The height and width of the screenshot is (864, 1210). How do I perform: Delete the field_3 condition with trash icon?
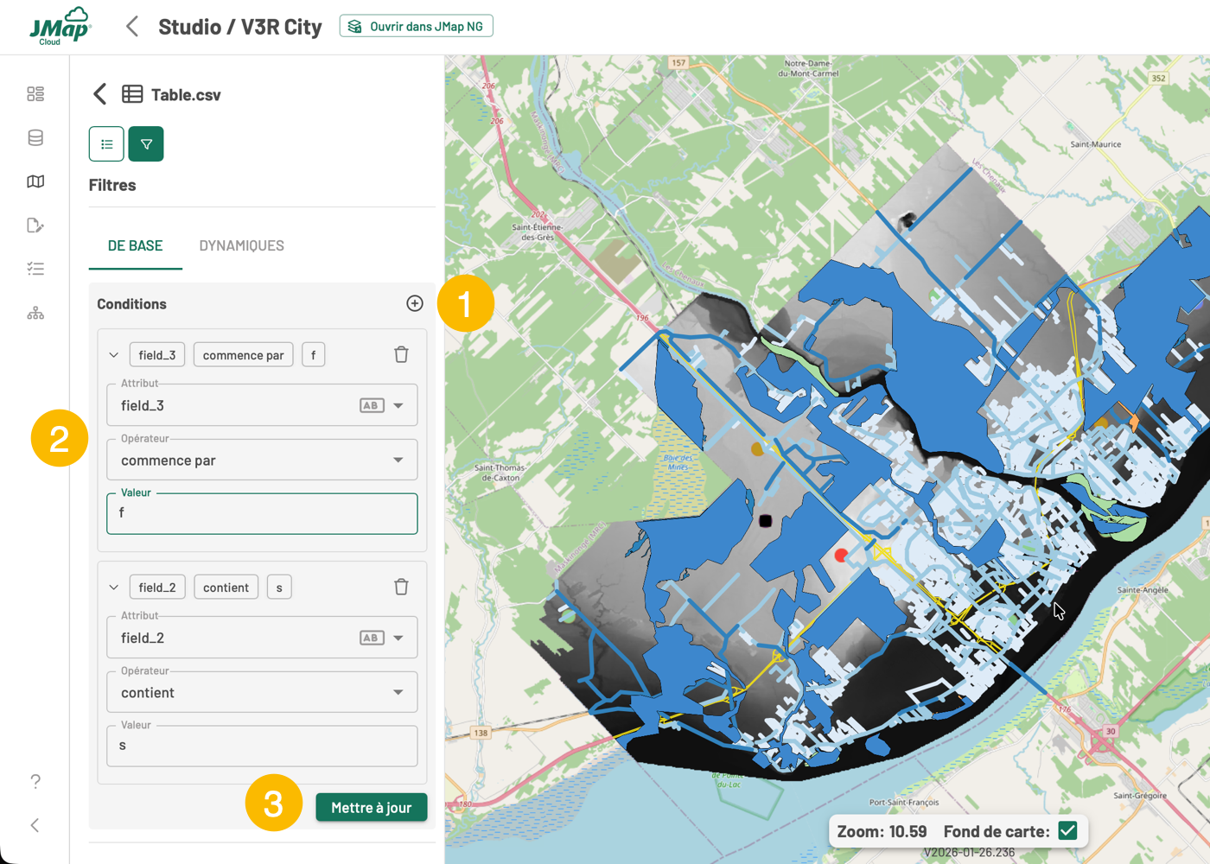coord(401,355)
